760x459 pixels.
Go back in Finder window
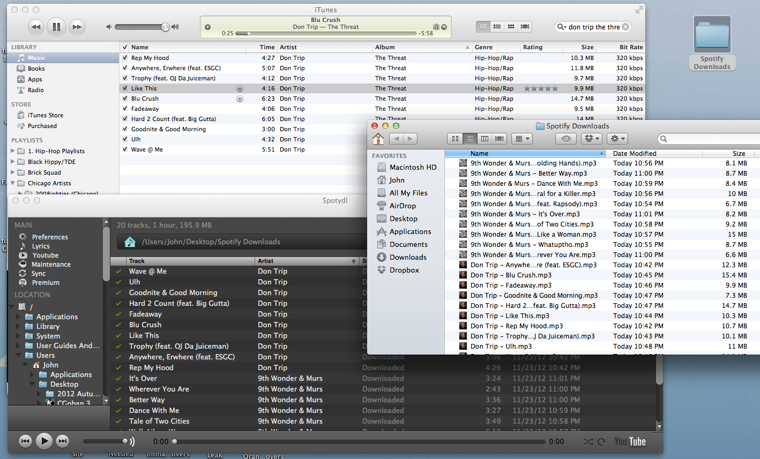397,139
